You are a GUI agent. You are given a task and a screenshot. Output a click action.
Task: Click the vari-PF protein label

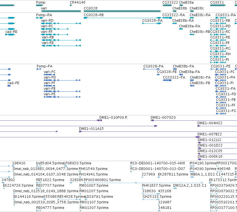pos(49,83)
